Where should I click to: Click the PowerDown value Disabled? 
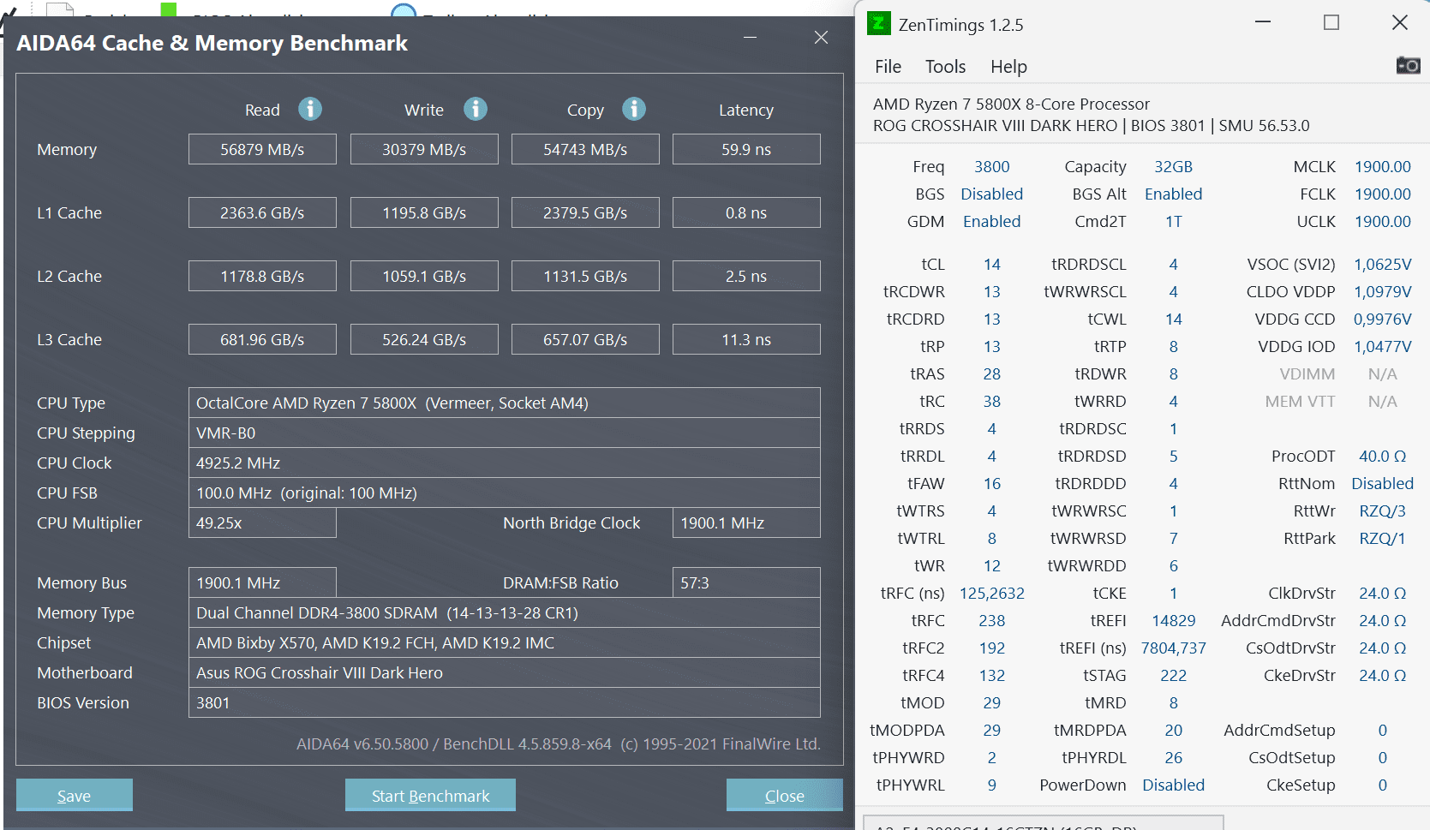pos(1174,785)
